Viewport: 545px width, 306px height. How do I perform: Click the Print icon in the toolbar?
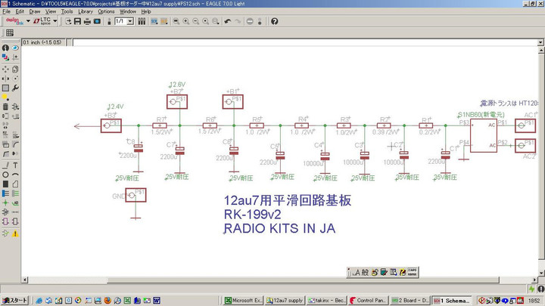coord(88,21)
